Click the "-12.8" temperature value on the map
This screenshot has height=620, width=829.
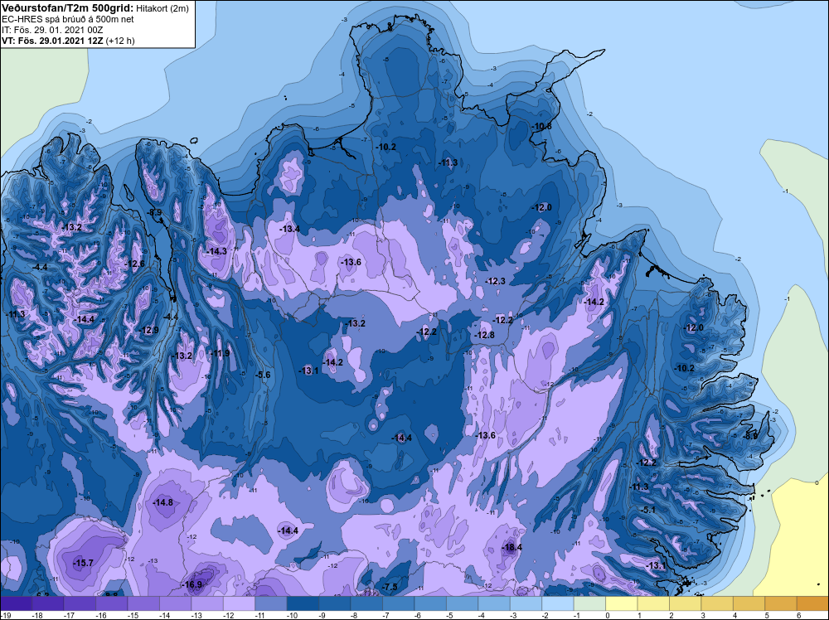(x=484, y=335)
